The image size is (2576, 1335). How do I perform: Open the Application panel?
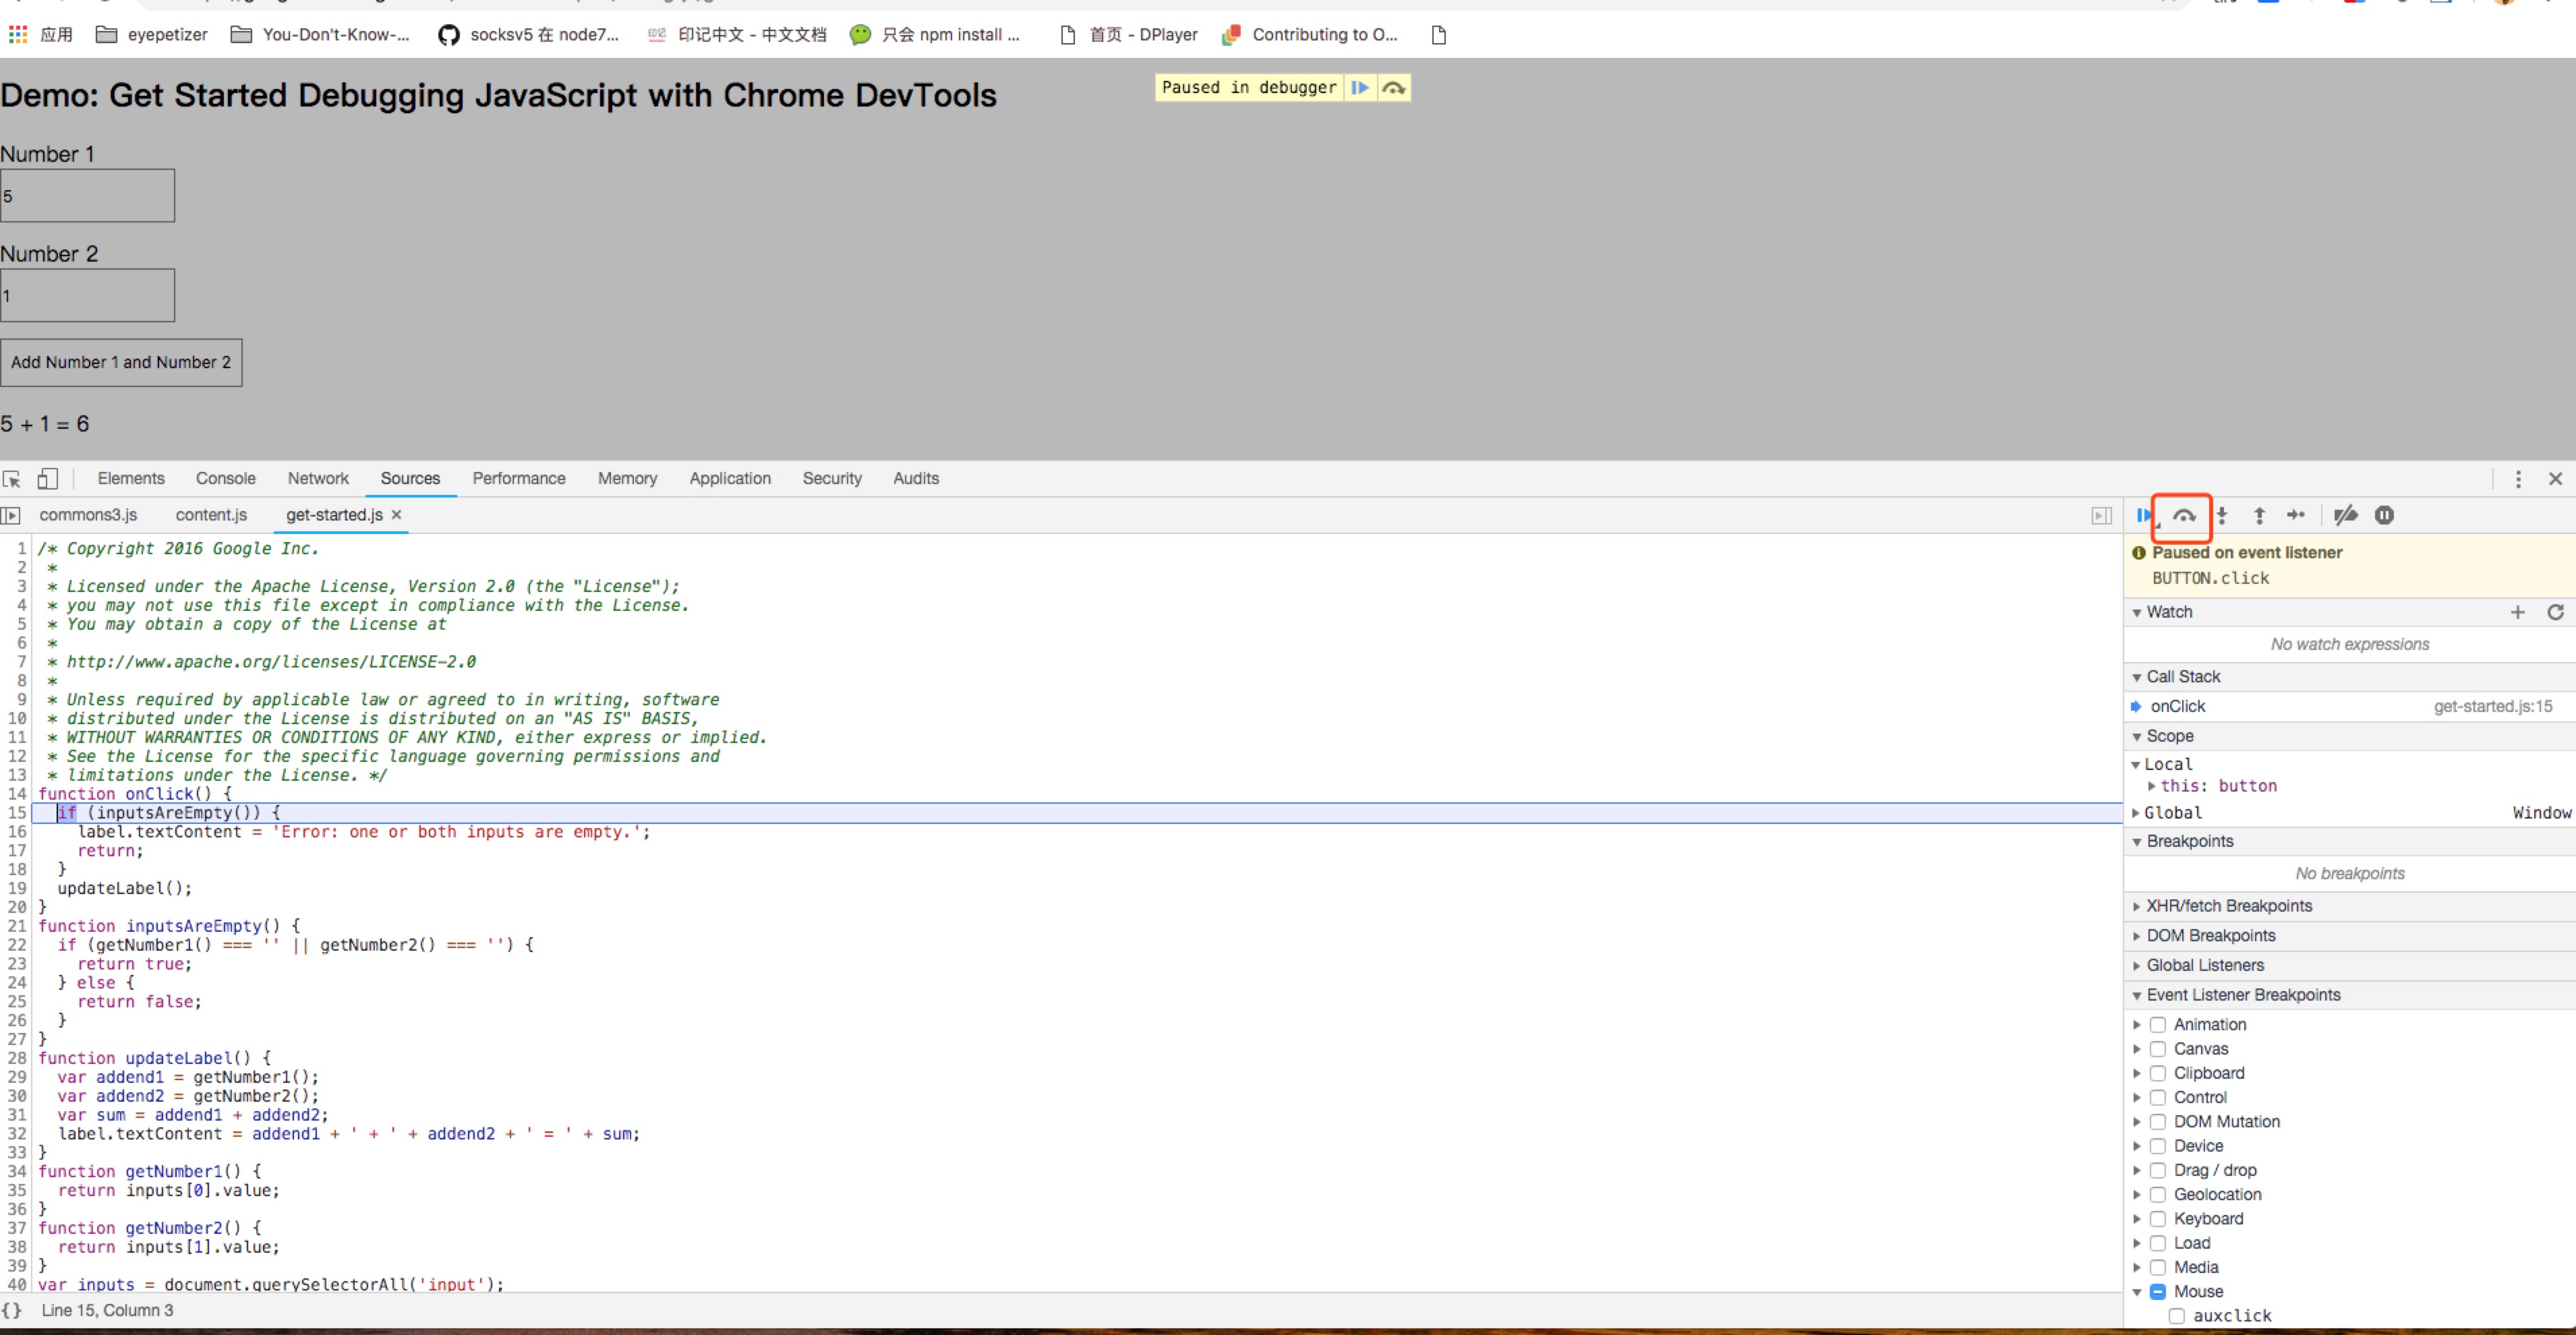coord(730,479)
